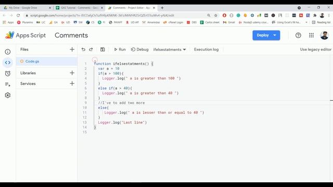Open the Chrome three-dot menu

(329, 15)
